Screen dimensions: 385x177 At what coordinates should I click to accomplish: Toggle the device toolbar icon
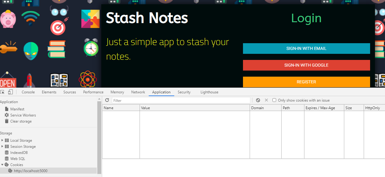point(10,92)
